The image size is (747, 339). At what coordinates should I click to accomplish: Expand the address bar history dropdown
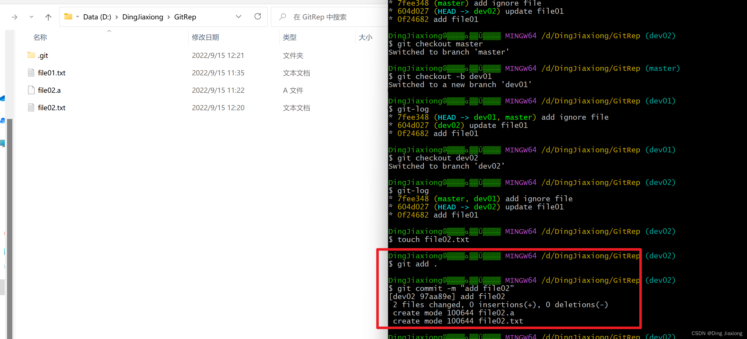click(x=238, y=17)
